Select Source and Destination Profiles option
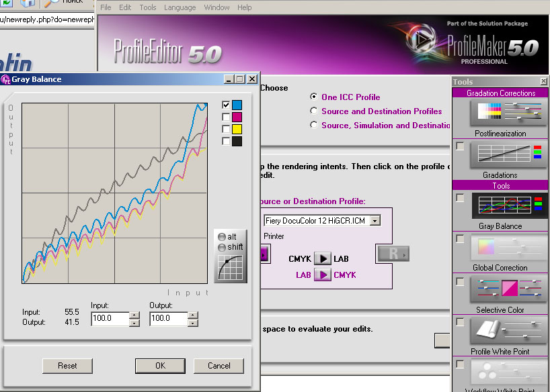Image resolution: width=550 pixels, height=392 pixels. (x=314, y=111)
